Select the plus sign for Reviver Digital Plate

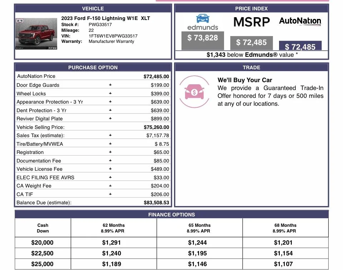click(110, 119)
